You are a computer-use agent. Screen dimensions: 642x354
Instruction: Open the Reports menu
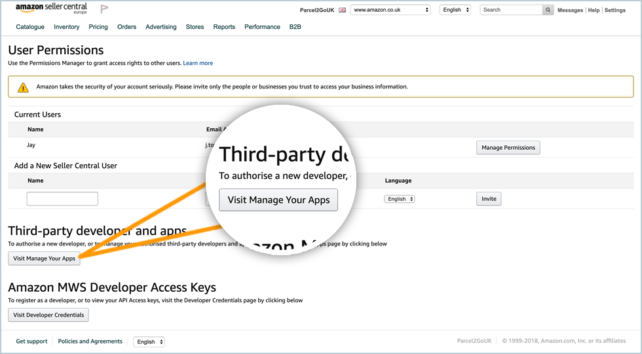coord(224,27)
